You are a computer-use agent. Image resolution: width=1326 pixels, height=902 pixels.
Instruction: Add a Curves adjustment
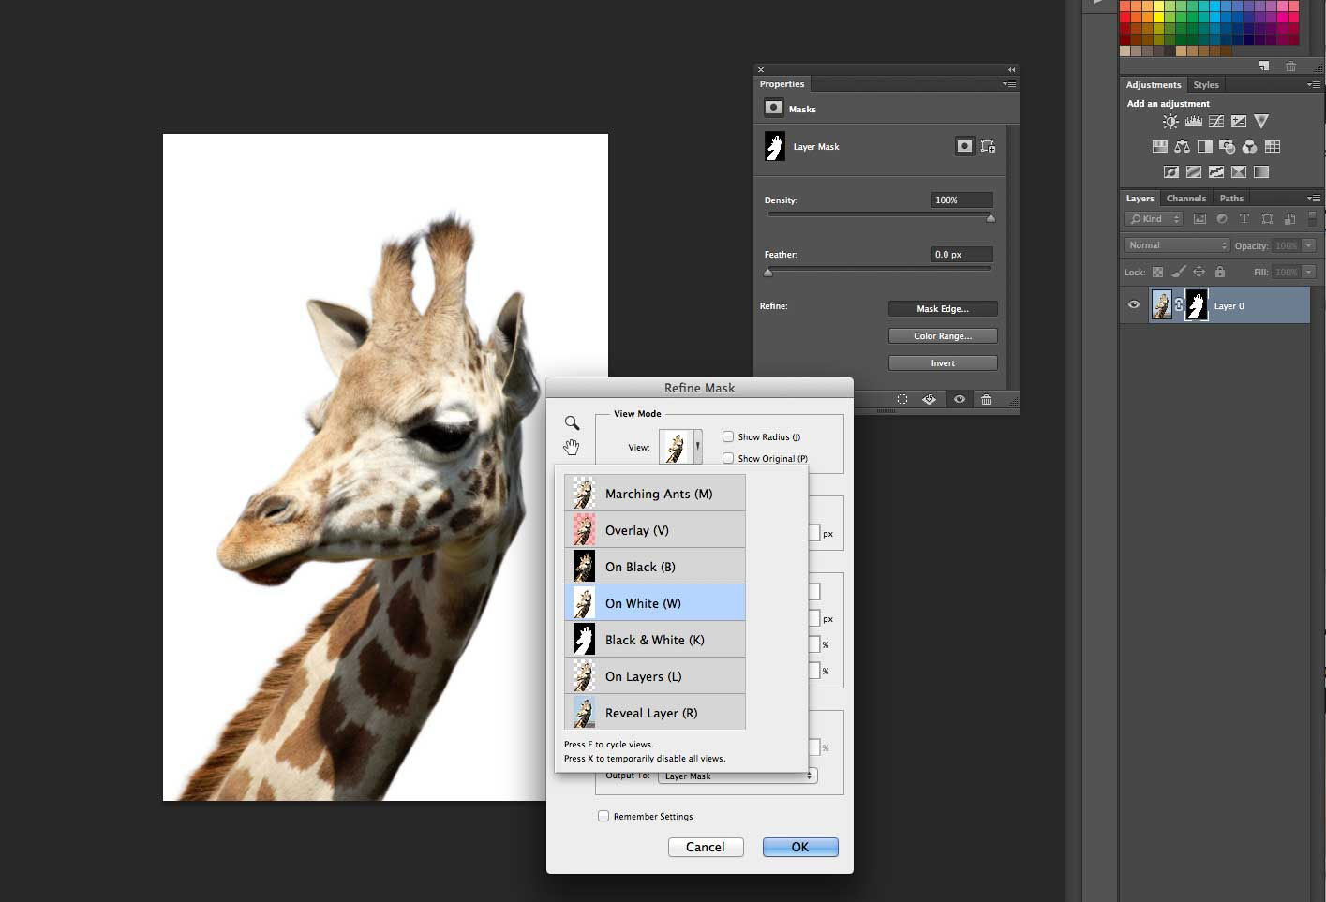coord(1216,122)
